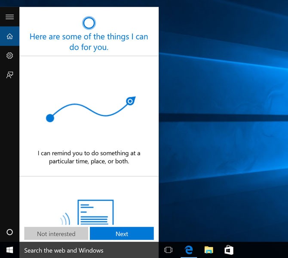Open File Explorer from the taskbar
The height and width of the screenshot is (258, 288).
(209, 250)
